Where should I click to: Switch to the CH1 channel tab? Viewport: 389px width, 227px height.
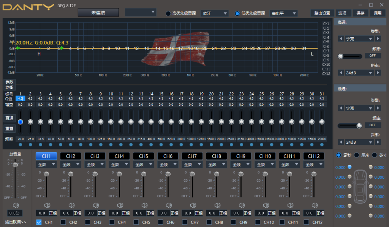46,156
